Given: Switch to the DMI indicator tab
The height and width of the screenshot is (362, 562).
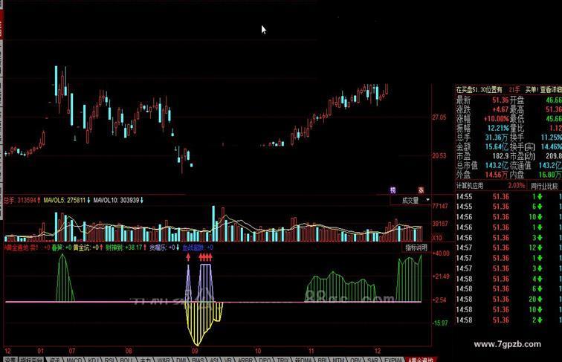Looking at the screenshot, I should [x=181, y=360].
